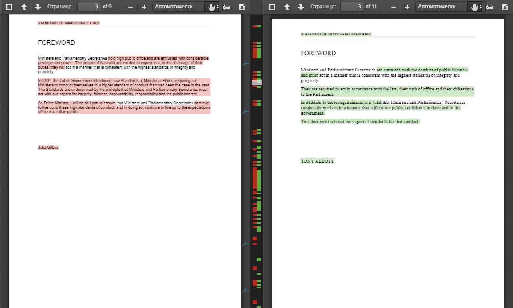This screenshot has width=513, height=308.
Task: Select hand tool in left viewer
Action: (x=213, y=7)
